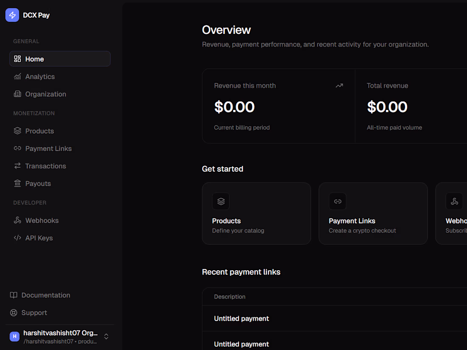Click the link icon in Payment Links card
The height and width of the screenshot is (350, 467).
[338, 202]
